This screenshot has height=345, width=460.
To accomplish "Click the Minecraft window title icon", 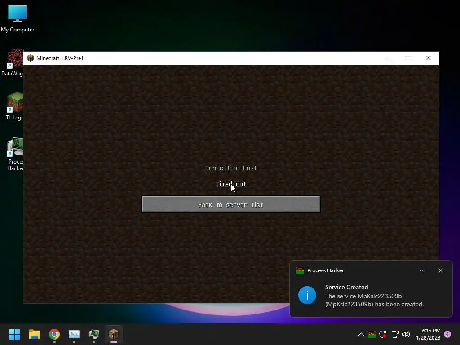I will (31, 58).
